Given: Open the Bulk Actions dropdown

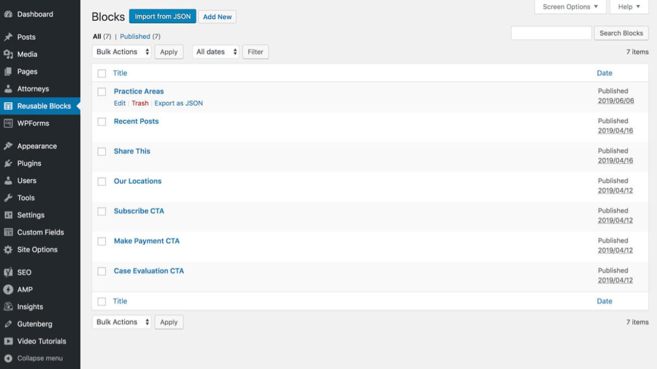Looking at the screenshot, I should tap(121, 51).
